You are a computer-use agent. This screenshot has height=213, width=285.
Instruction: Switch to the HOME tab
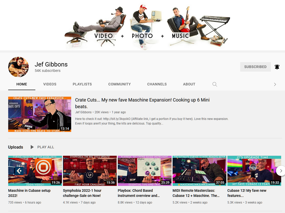22,84
